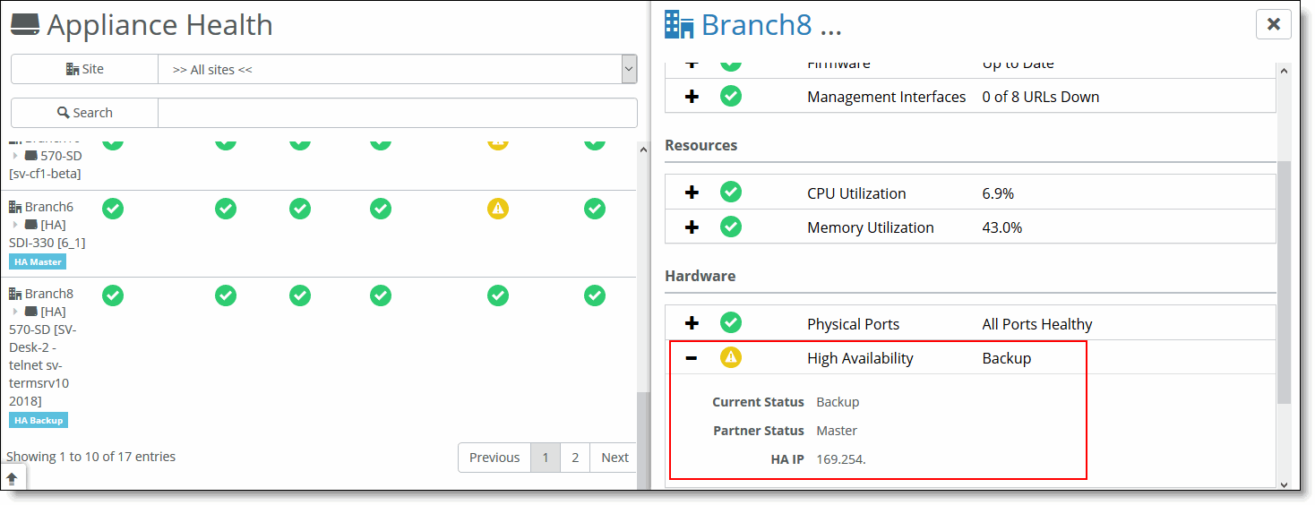
Task: Expand the Branch8 570-SD appliance tree arrow
Action: 15,312
